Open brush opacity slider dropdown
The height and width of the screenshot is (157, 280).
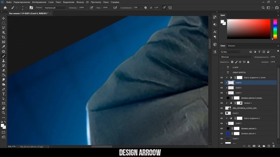[x=87, y=8]
